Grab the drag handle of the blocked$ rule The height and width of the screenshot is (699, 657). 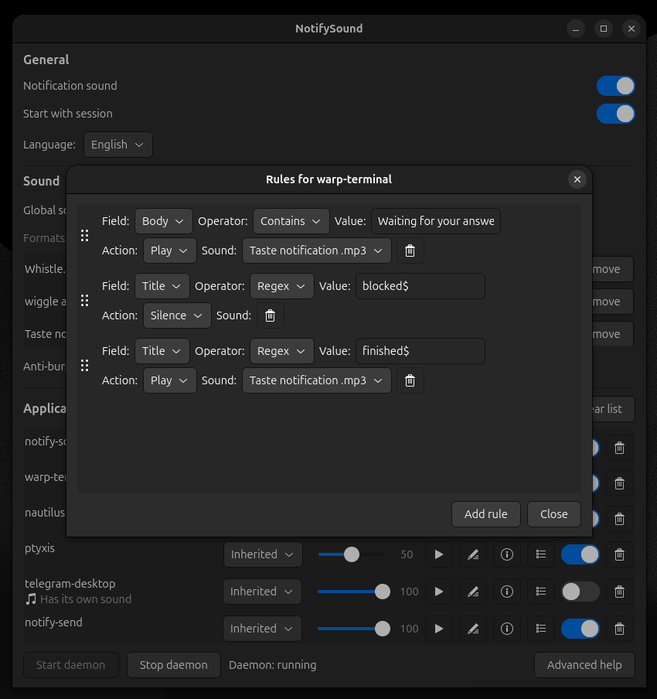point(85,301)
